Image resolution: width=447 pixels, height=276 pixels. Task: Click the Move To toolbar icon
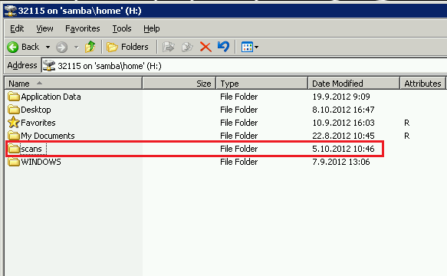point(168,47)
